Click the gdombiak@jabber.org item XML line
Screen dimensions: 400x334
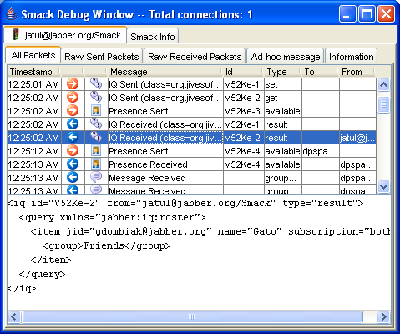pyautogui.click(x=210, y=231)
